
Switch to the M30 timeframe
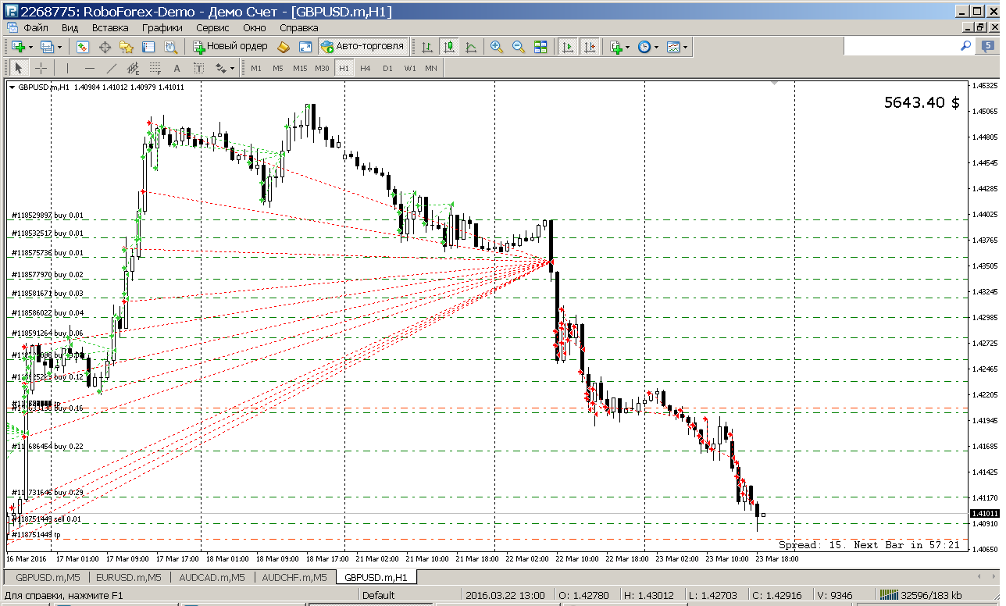point(322,68)
